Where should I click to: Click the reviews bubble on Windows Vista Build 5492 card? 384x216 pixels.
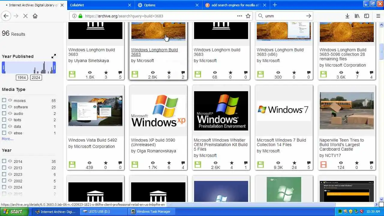coord(120,163)
